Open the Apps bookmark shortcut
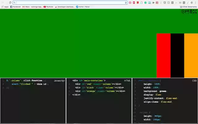The image size is (198, 124). pos(5,7)
